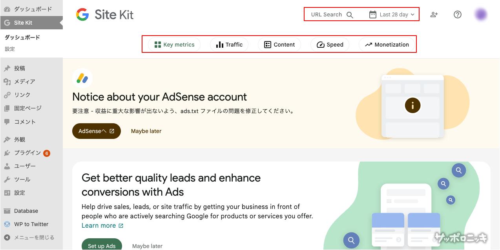500x250 pixels.
Task: Click Maybe later beside Set up Ads
Action: click(x=147, y=246)
